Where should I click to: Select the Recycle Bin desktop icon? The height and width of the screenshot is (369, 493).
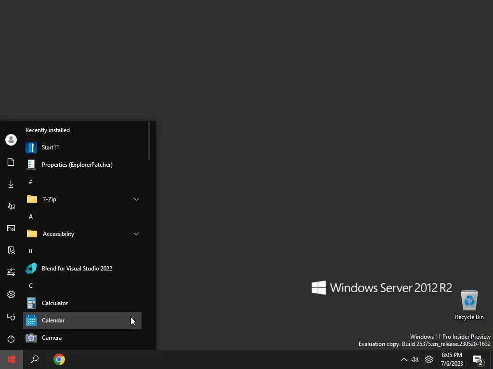[469, 305]
